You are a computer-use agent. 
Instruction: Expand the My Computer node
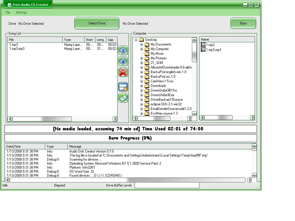click(x=141, y=49)
